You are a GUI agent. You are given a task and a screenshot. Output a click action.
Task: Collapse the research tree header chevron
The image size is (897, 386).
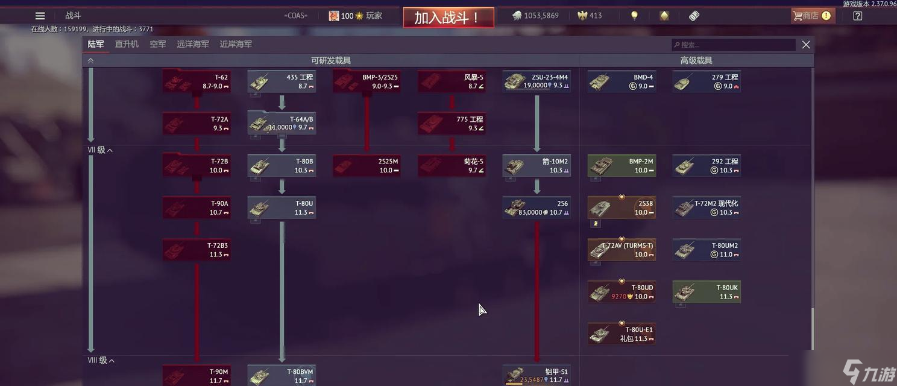click(x=90, y=60)
